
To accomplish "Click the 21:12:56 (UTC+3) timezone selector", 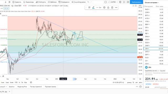I will (118, 83).
